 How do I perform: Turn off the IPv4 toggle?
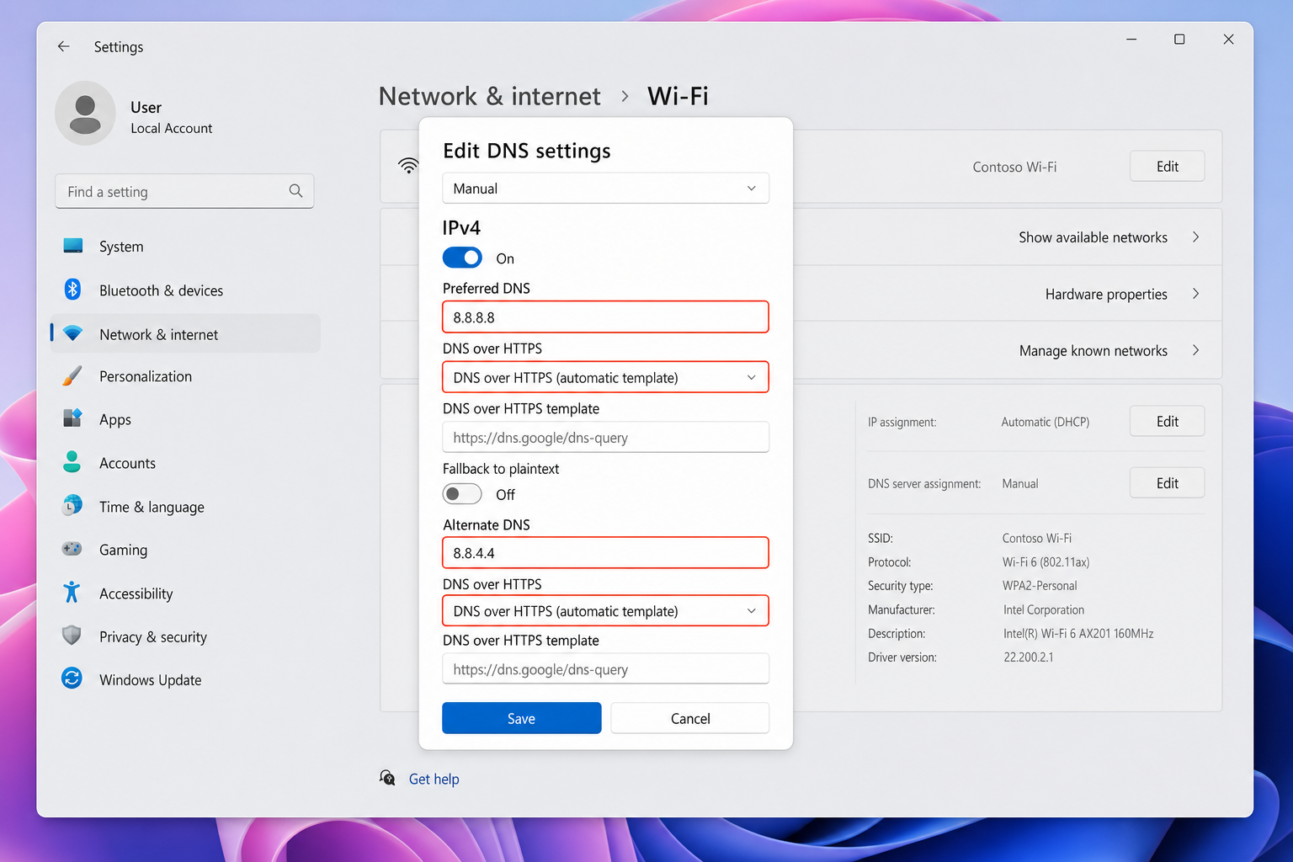[462, 258]
